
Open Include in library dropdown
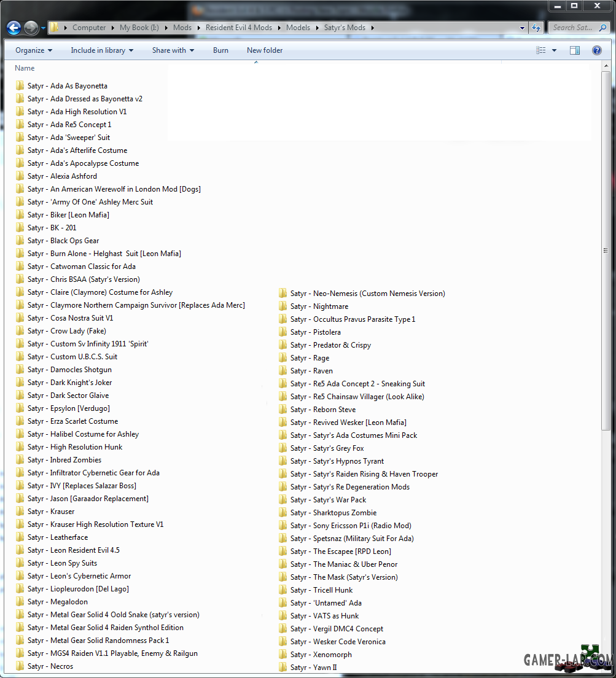(x=102, y=50)
